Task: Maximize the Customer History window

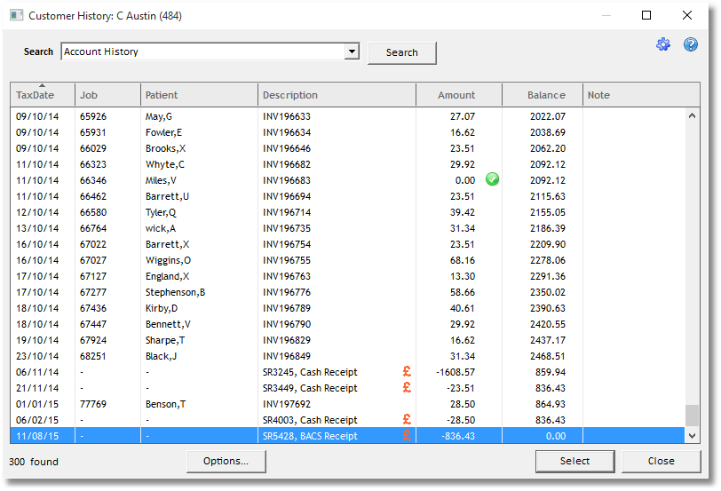Action: 646,15
